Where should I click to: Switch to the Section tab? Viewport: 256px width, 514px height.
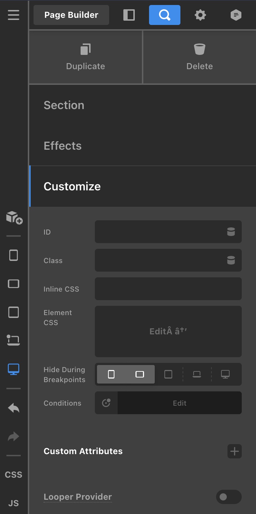pos(64,105)
